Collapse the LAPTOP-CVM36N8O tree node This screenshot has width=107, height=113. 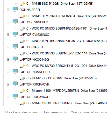pos(8,35)
